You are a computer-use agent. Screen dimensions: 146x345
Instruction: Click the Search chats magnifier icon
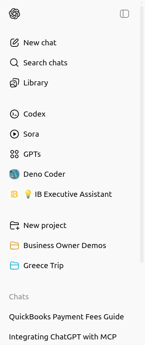coord(14,63)
